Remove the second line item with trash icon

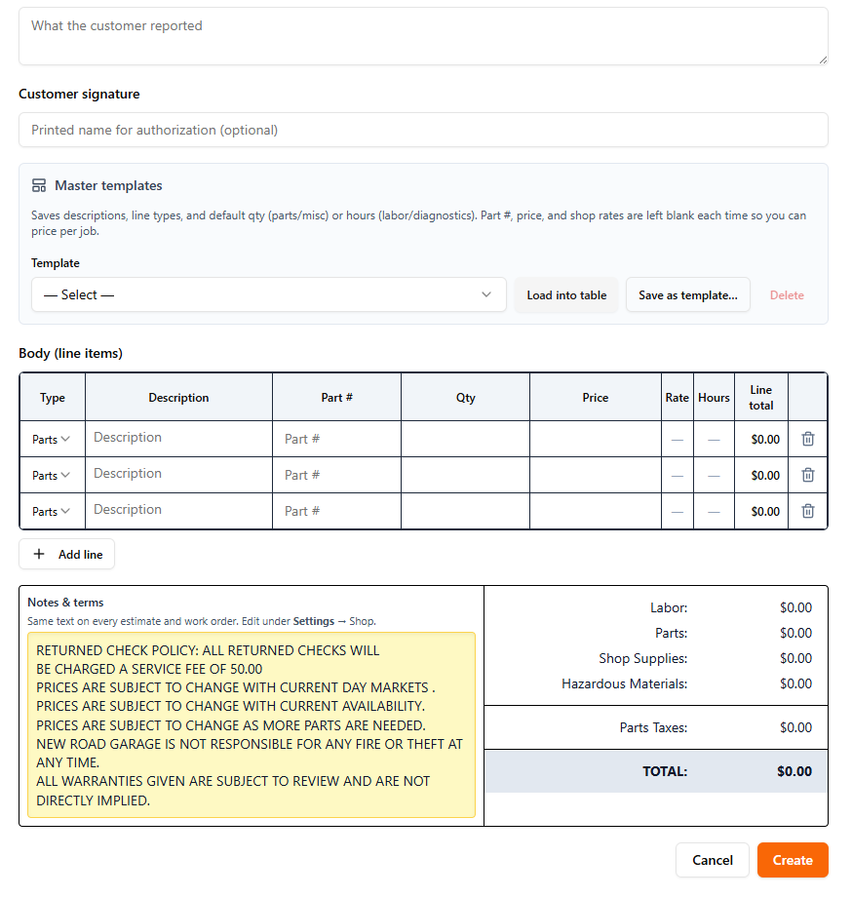click(x=807, y=475)
